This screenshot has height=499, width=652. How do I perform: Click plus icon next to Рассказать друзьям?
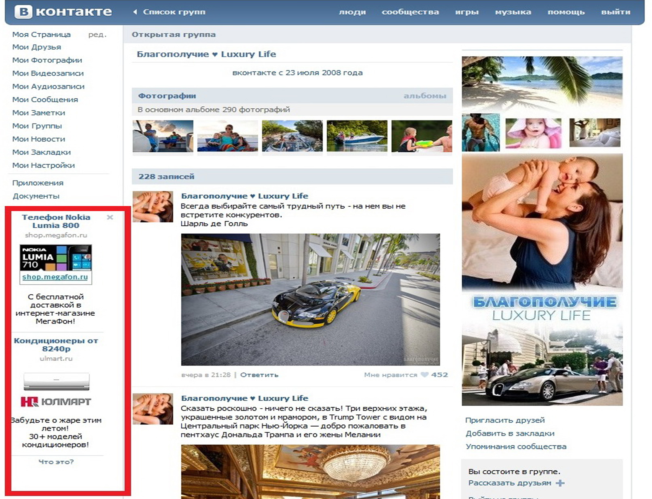(x=560, y=483)
